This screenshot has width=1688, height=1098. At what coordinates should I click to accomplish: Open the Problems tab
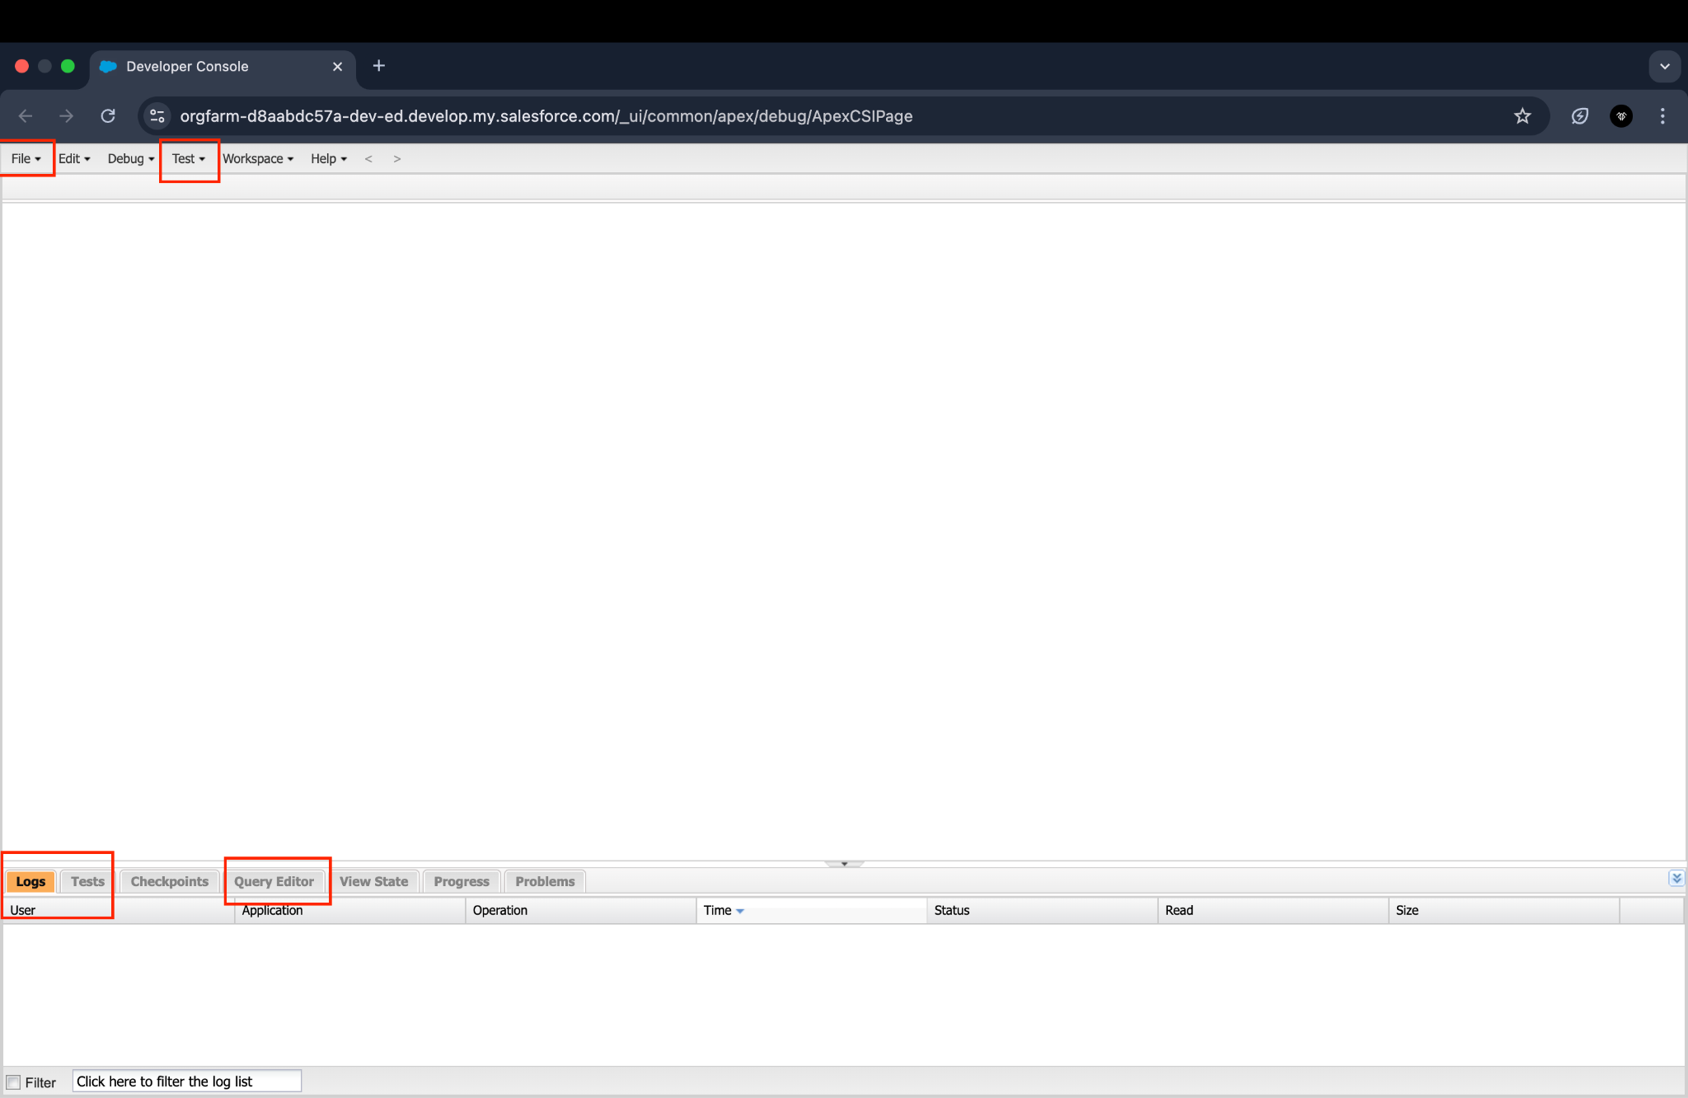pos(544,880)
